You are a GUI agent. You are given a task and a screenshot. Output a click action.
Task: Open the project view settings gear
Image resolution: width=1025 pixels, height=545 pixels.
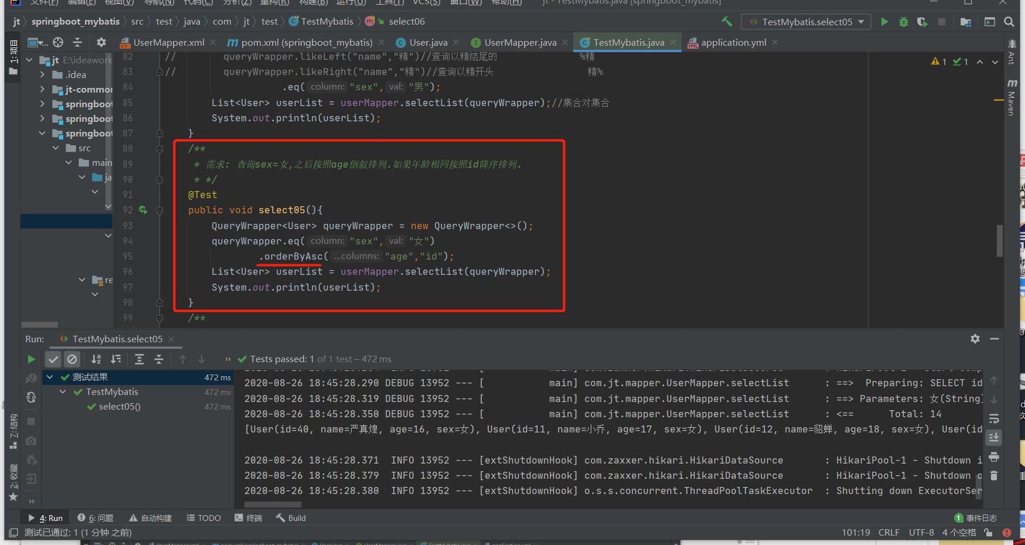click(101, 42)
